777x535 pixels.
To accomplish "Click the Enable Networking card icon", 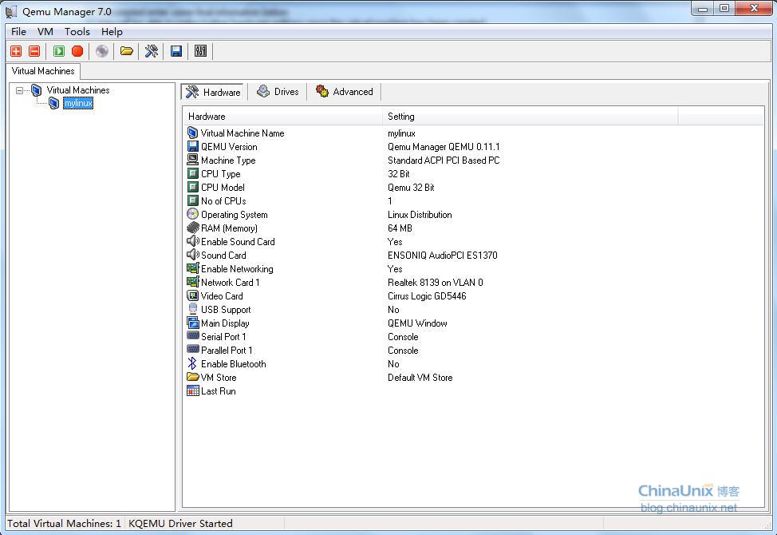I will click(x=193, y=268).
